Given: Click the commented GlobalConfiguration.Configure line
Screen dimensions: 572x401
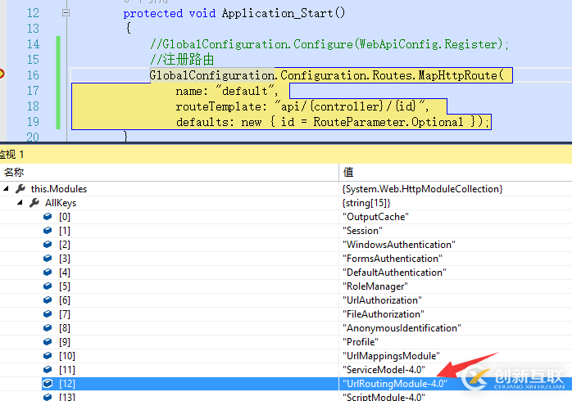Looking at the screenshot, I should tap(329, 44).
